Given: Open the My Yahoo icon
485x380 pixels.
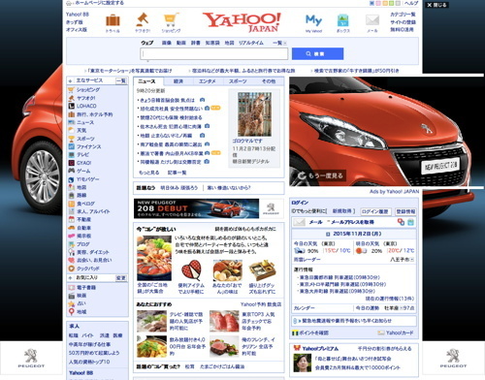Looking at the screenshot, I should 313,20.
